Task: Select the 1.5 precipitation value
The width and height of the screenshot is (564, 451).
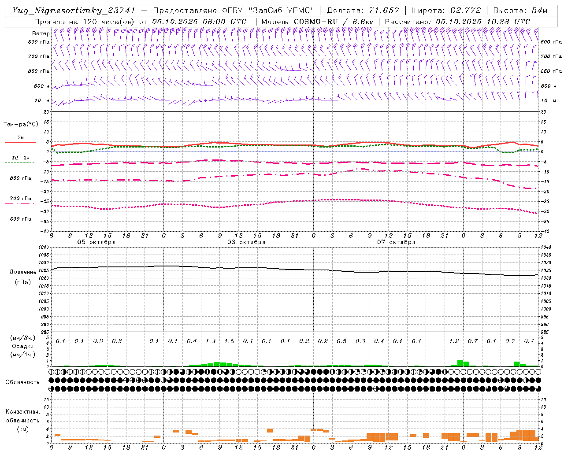Action: tap(229, 341)
